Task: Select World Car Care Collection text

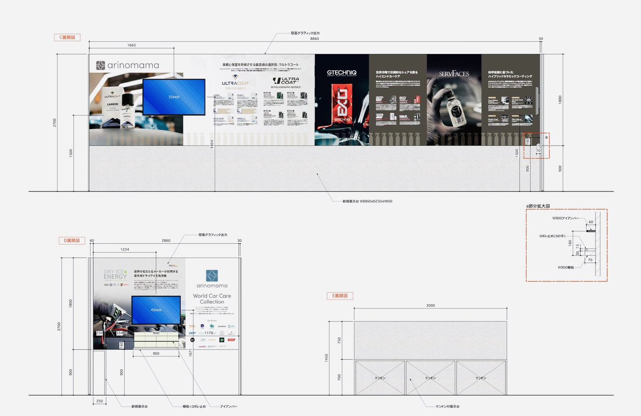Action: click(212, 298)
